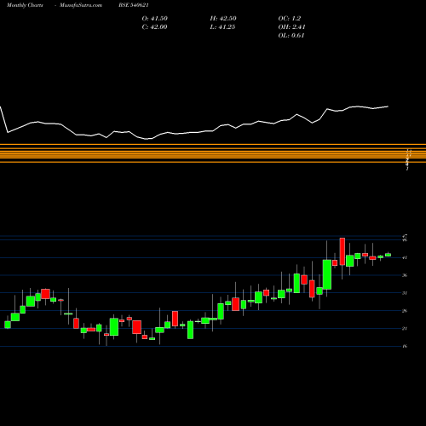
Task: Click the large green candle rising to 41
Action: click(x=327, y=274)
